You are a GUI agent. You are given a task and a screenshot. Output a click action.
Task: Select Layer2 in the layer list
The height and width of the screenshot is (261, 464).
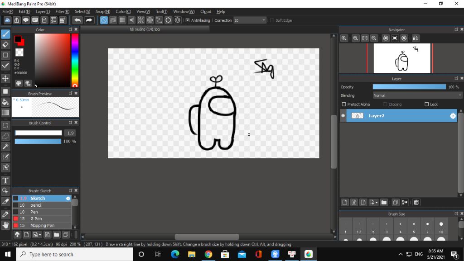[x=401, y=116]
